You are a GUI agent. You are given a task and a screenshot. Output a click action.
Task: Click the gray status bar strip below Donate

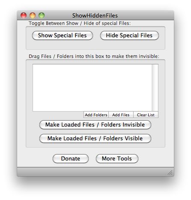tap(95, 172)
